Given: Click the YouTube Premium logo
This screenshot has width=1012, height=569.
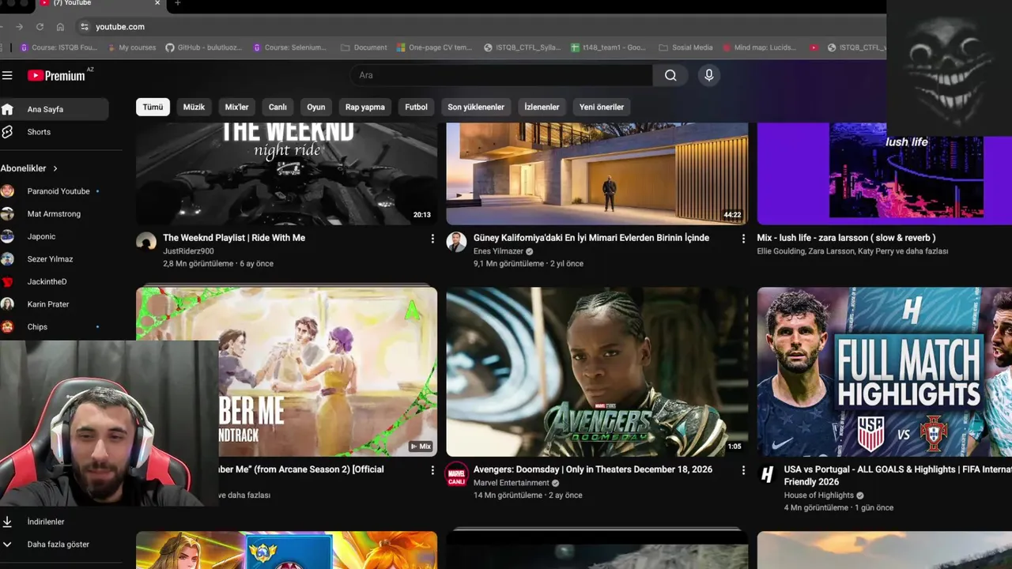Looking at the screenshot, I should pyautogui.click(x=56, y=75).
